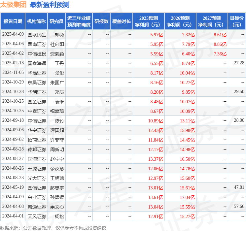
Task: Select the 研究员 column header
Action: [x=56, y=21]
